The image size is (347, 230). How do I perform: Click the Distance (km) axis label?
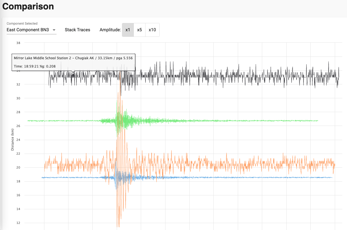pos(12,139)
